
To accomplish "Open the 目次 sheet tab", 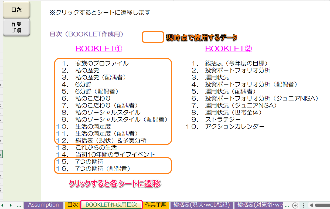I will [x=72, y=205].
